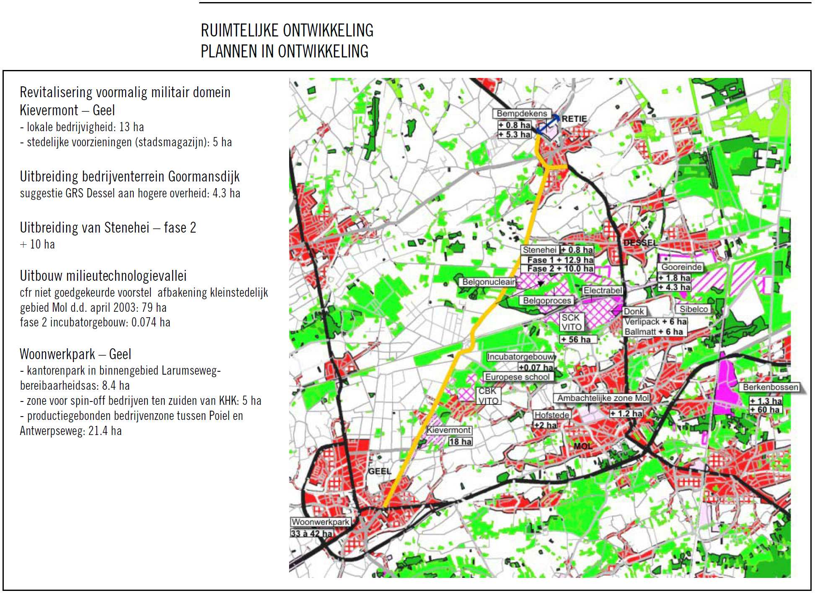Click 'Uitbreiding bedrijventerrein Goormansdijk' heading

coord(129,176)
